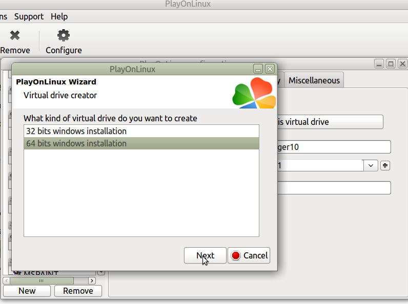Click the virtual drive button
Image resolution: width=408 pixels, height=304 pixels.
point(330,122)
